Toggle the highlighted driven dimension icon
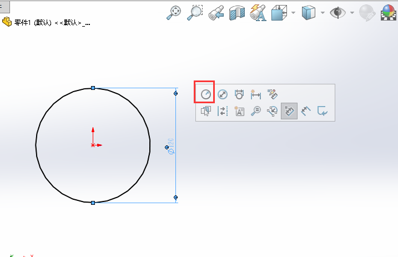The width and height of the screenshot is (398, 257). 289,111
